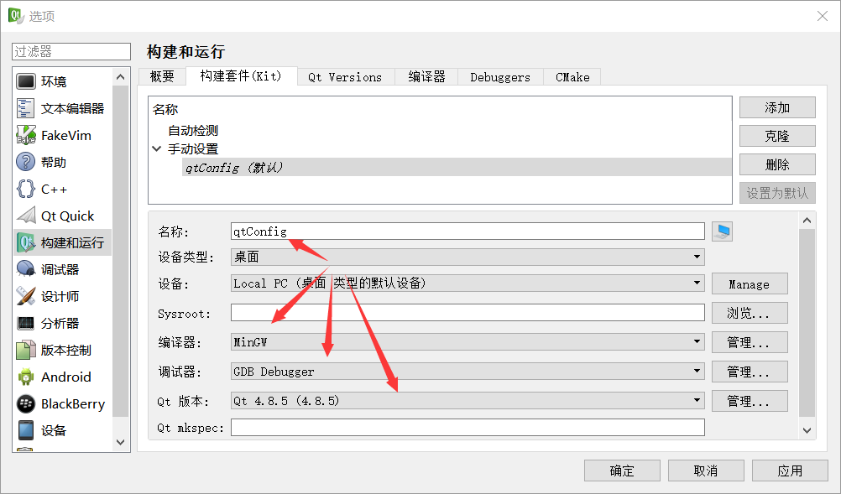Open the FakeVim settings icon
841x494 pixels.
tap(26, 135)
